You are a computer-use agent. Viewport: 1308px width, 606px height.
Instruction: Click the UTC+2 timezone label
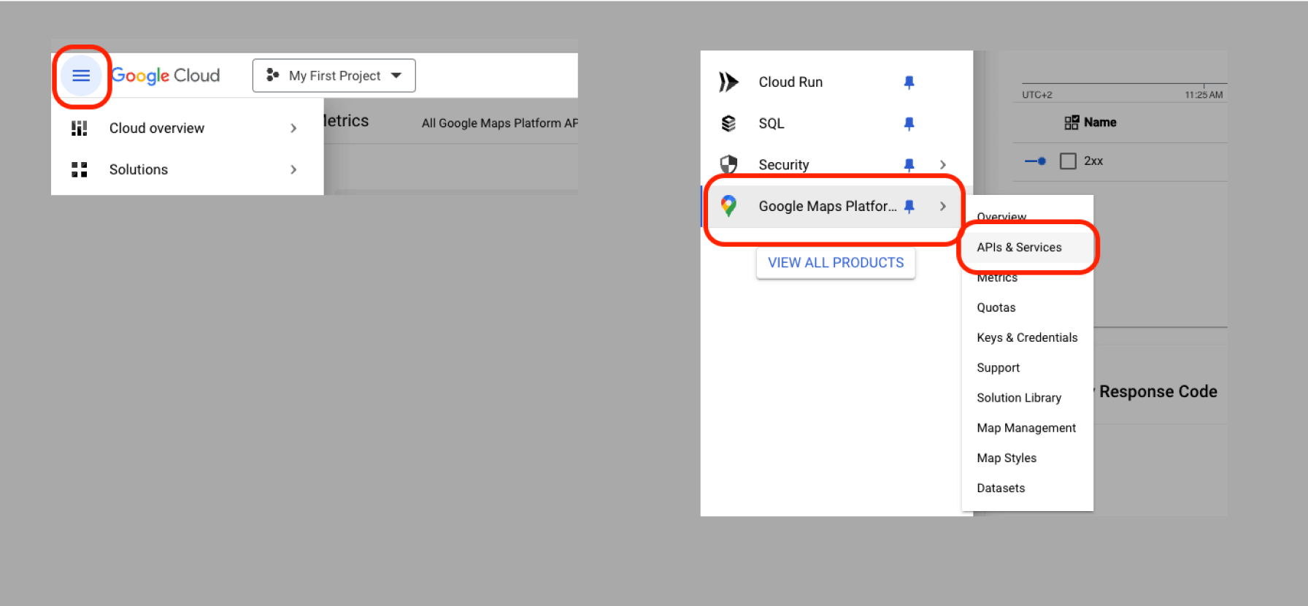coord(1037,95)
